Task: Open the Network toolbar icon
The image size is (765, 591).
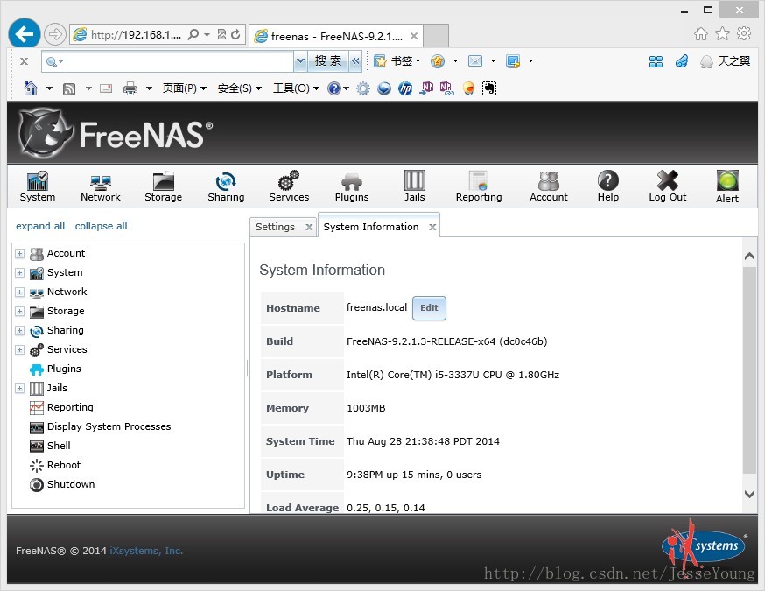Action: 101,186
